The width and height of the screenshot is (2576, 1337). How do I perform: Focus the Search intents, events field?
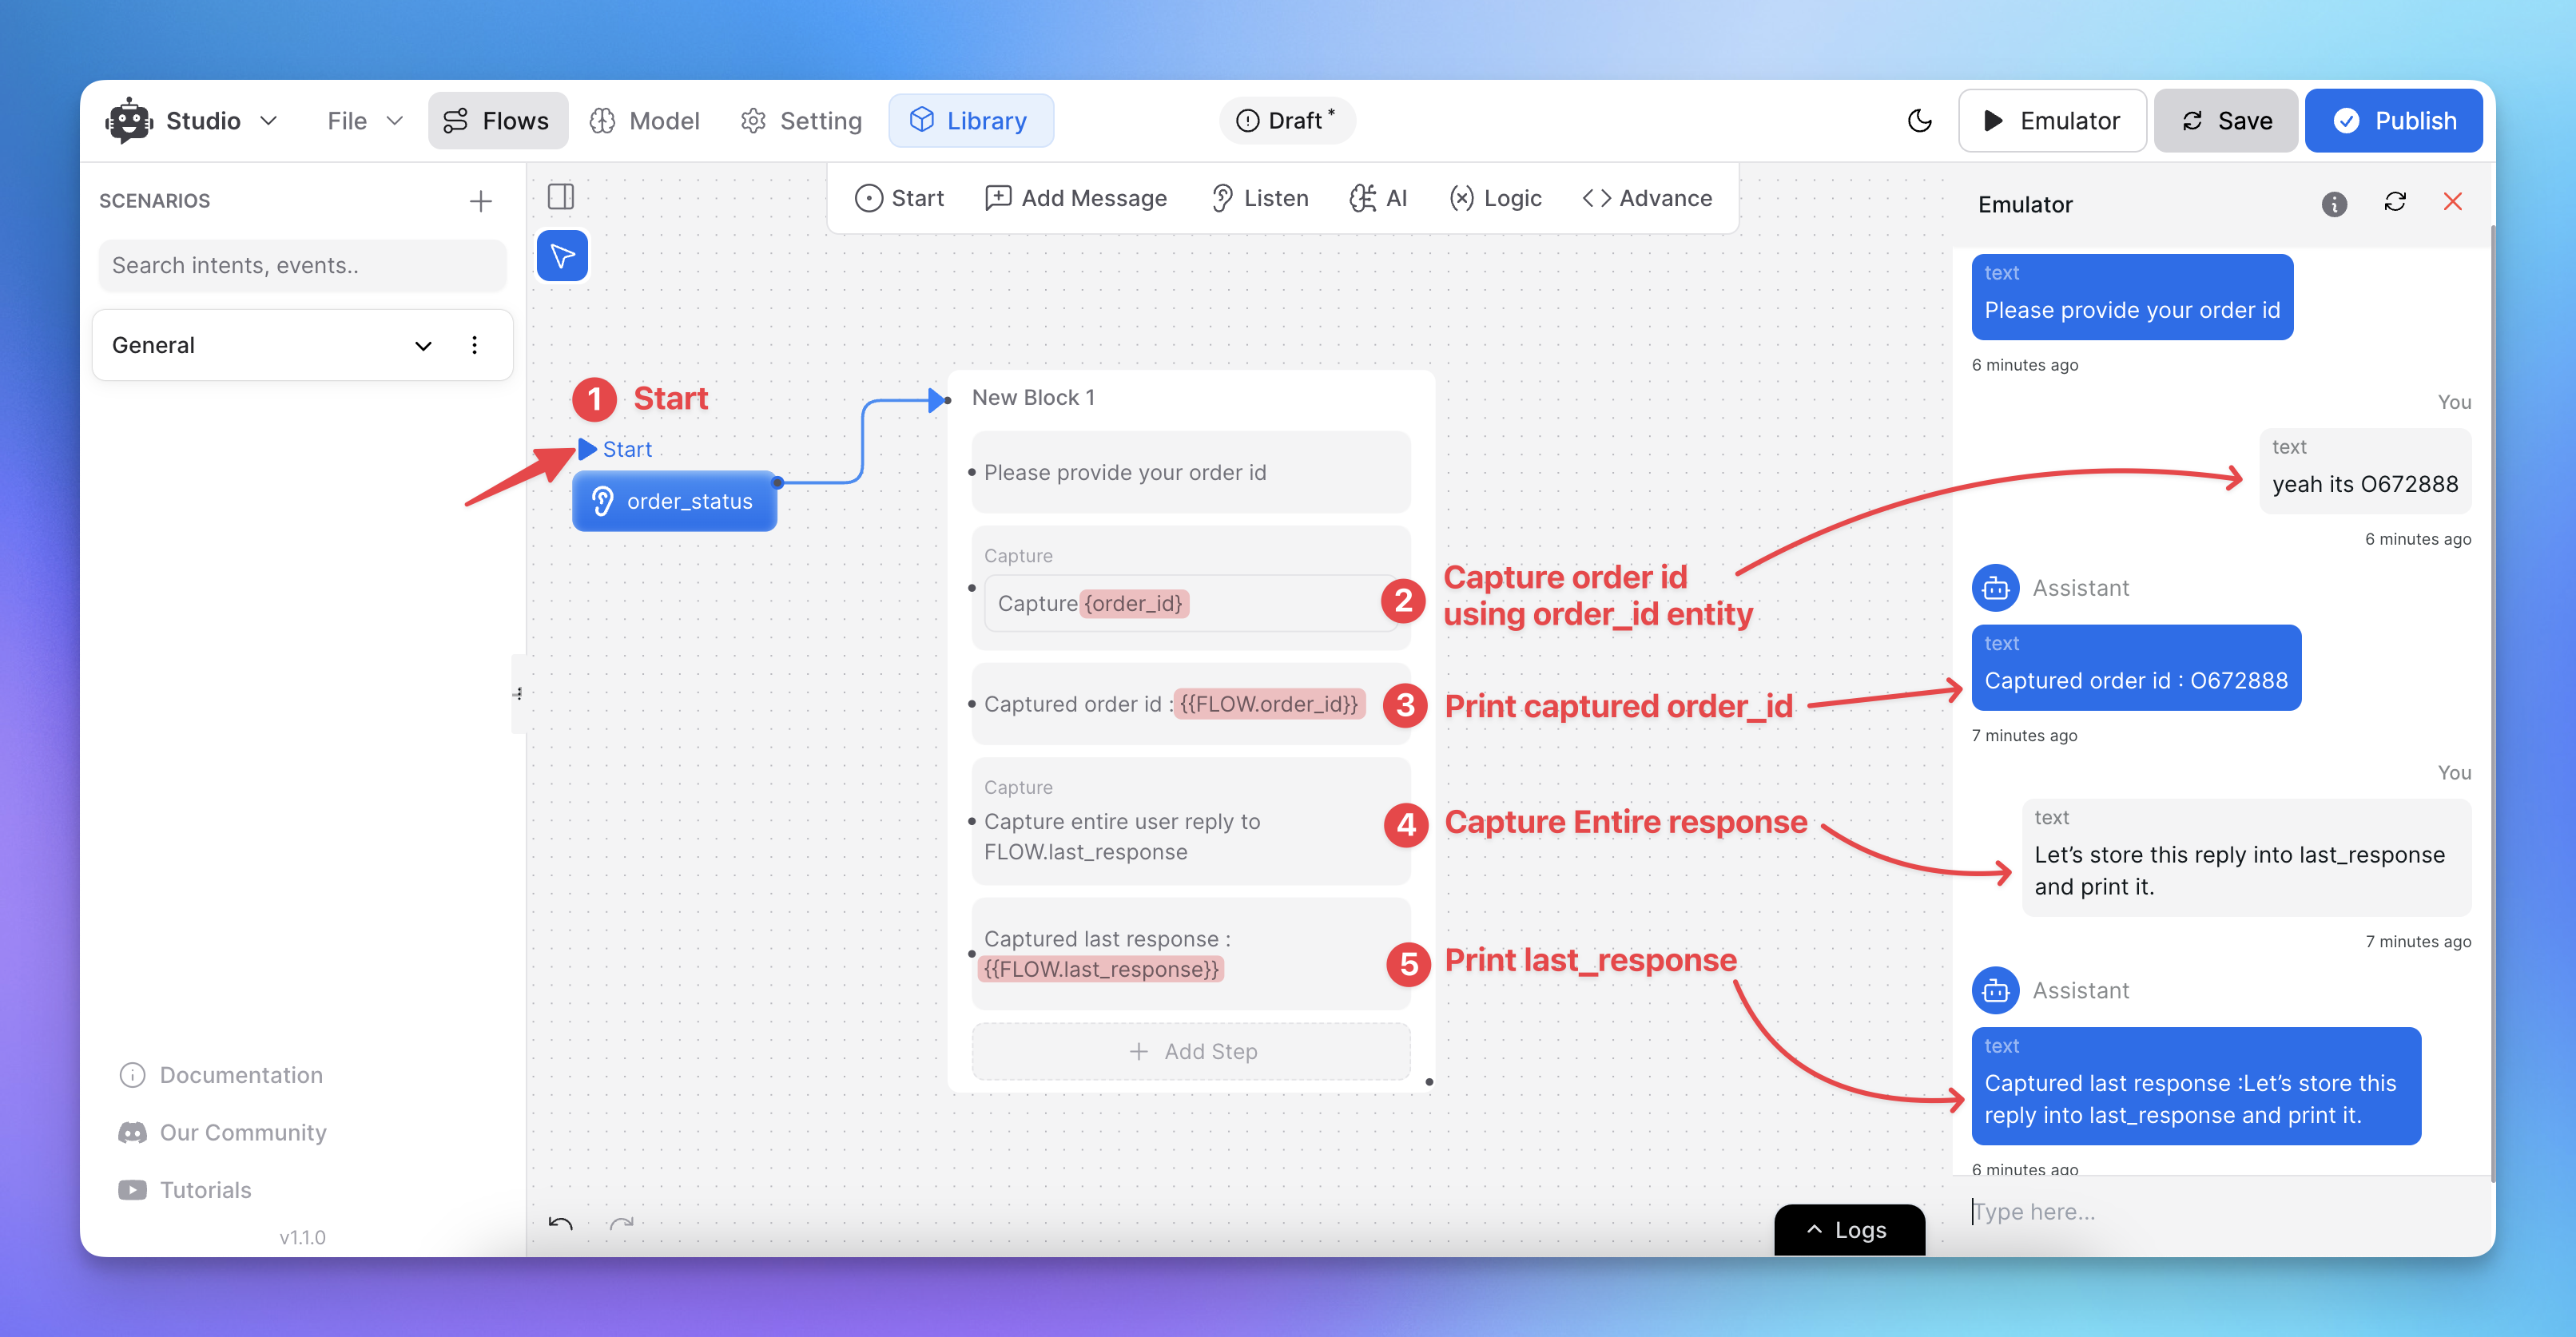(x=302, y=266)
